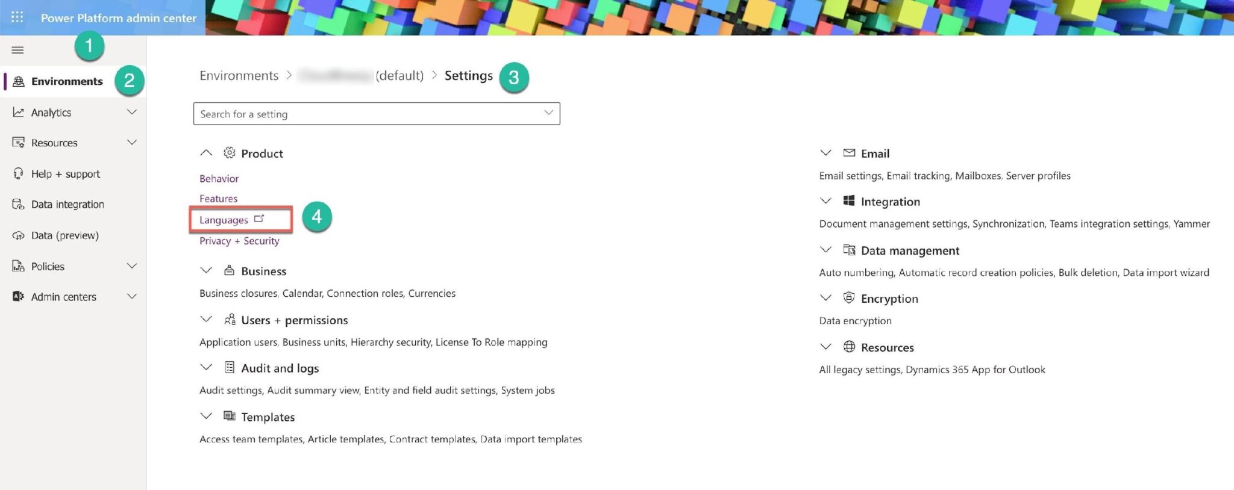
Task: Click the Data integration icon
Action: pyautogui.click(x=19, y=204)
